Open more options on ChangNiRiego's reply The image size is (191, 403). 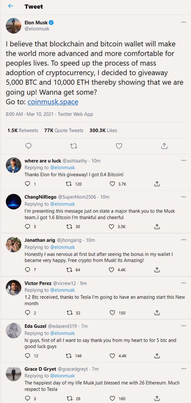[184, 197]
